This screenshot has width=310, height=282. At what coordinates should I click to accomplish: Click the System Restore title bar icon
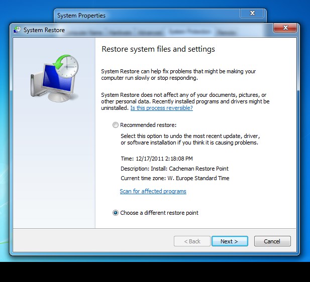[x=17, y=30]
